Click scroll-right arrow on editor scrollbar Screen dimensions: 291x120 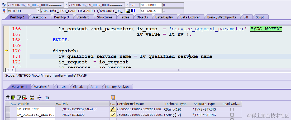[12, 70]
